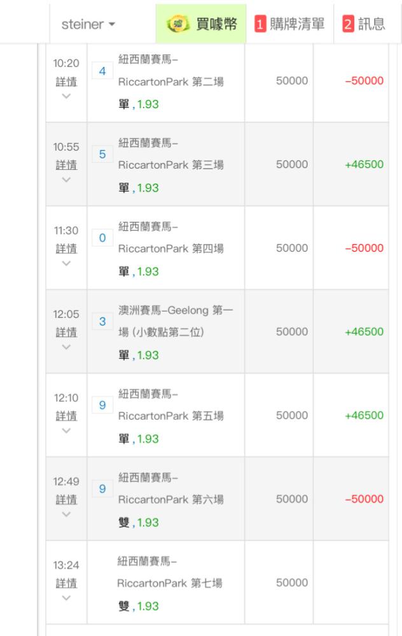
Task: Open the steiner user dropdown
Action: pos(88,24)
